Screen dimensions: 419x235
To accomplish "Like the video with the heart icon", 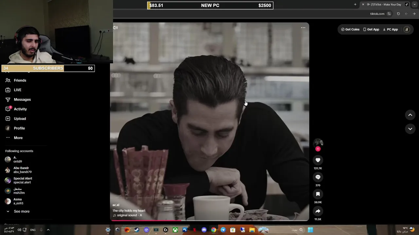I will (x=318, y=160).
